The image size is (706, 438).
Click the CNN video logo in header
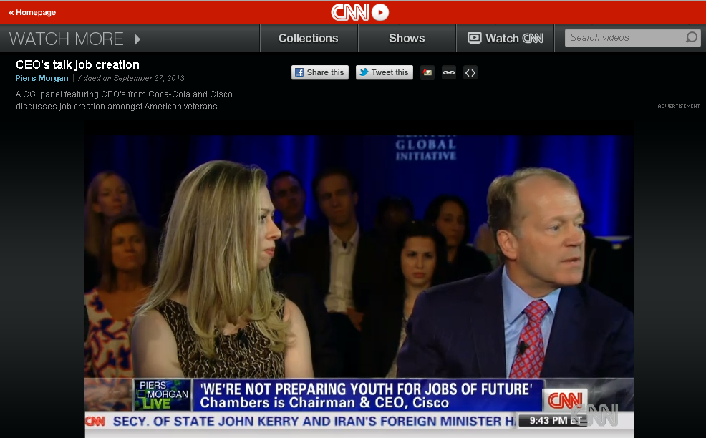[359, 12]
